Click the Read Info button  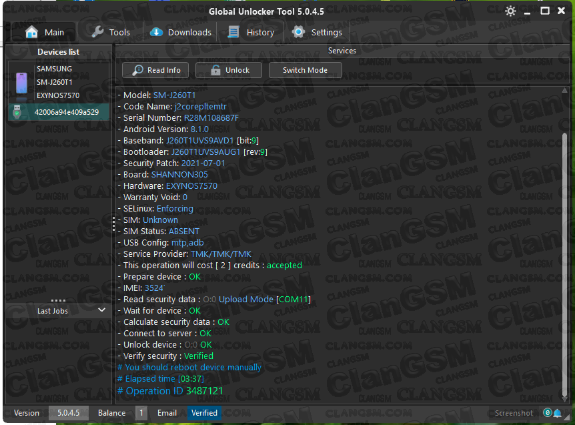coord(155,70)
